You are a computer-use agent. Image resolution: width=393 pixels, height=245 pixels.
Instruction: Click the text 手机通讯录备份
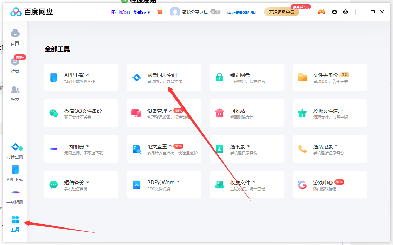pyautogui.click(x=244, y=153)
